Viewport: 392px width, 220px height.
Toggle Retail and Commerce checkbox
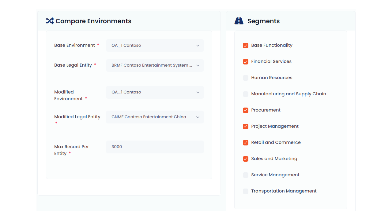[x=246, y=143]
